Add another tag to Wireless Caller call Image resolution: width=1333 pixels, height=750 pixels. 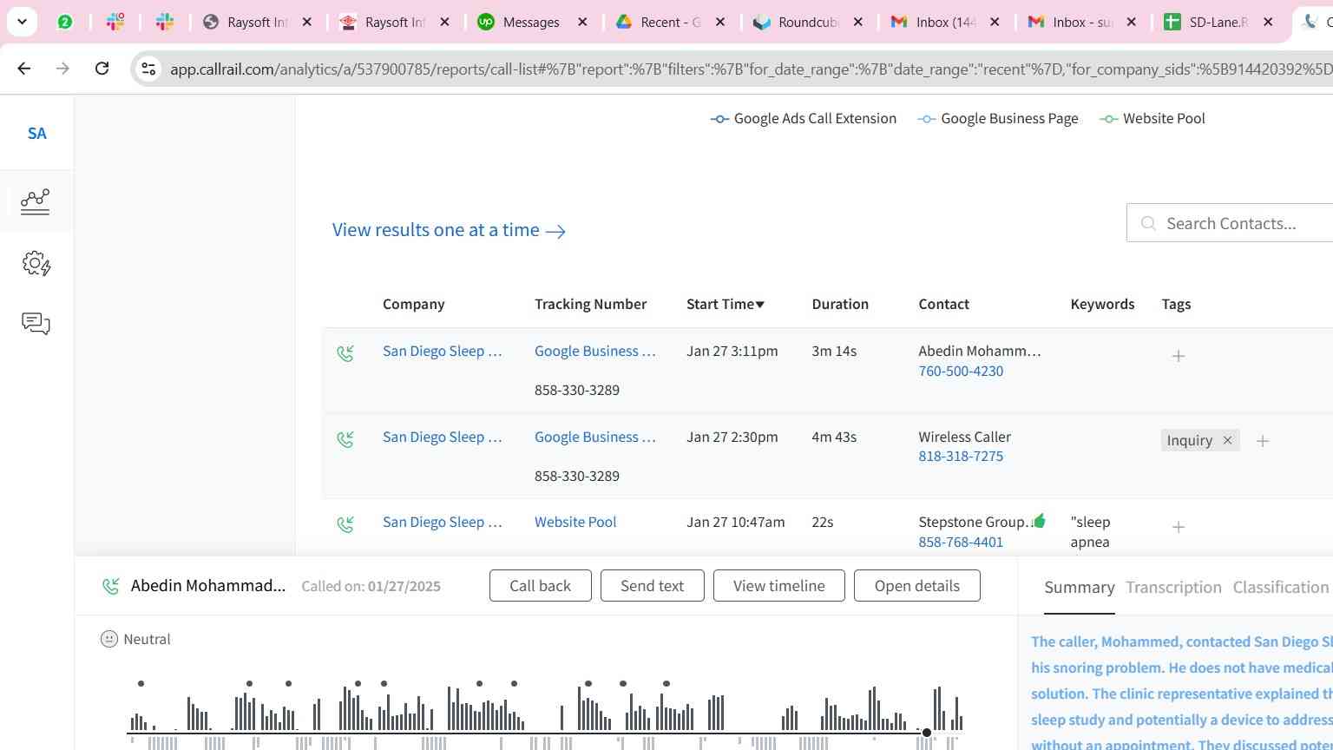click(1263, 441)
